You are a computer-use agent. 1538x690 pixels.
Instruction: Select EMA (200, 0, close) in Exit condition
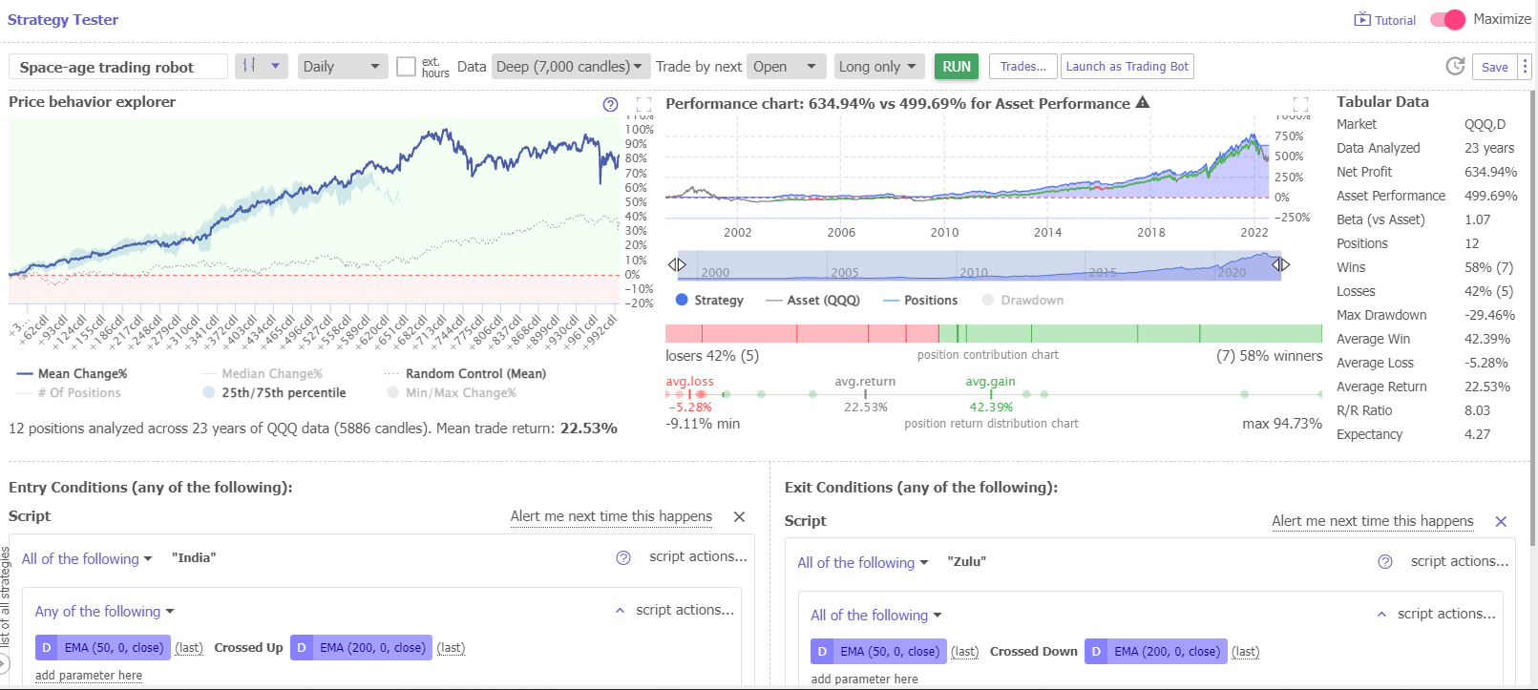[1156, 652]
